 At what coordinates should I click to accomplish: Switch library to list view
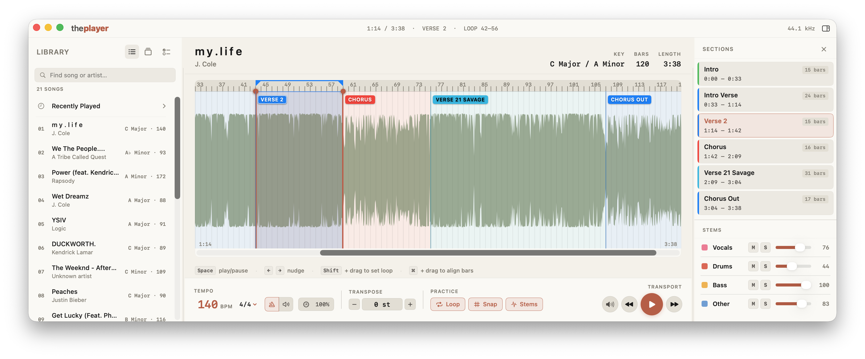(x=132, y=52)
